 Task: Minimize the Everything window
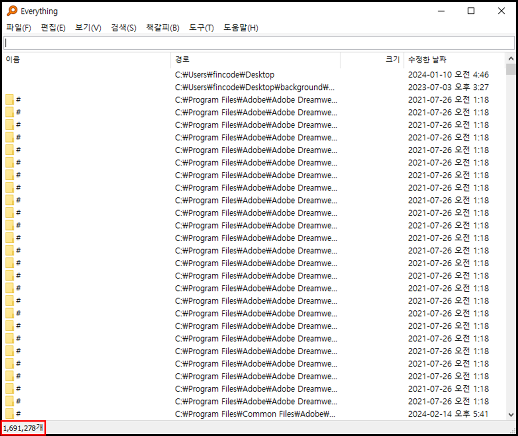[x=441, y=11]
